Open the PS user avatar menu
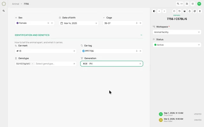 [199, 4]
